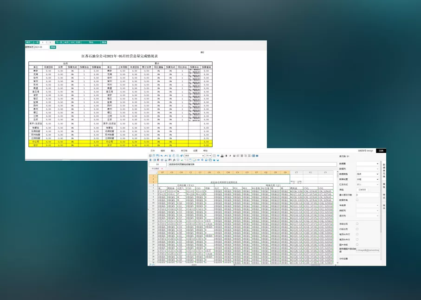Click 查询 button beside the date field

tap(53, 47)
